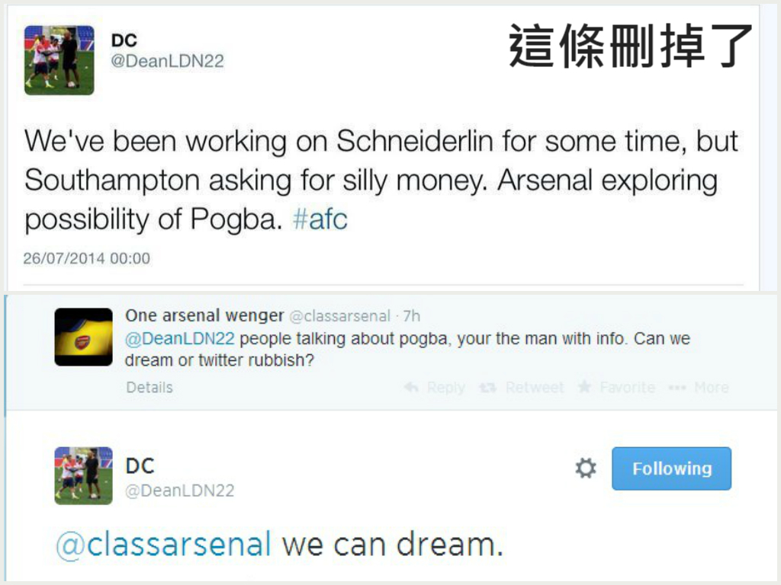Toggle the blue Following button

tap(671, 468)
